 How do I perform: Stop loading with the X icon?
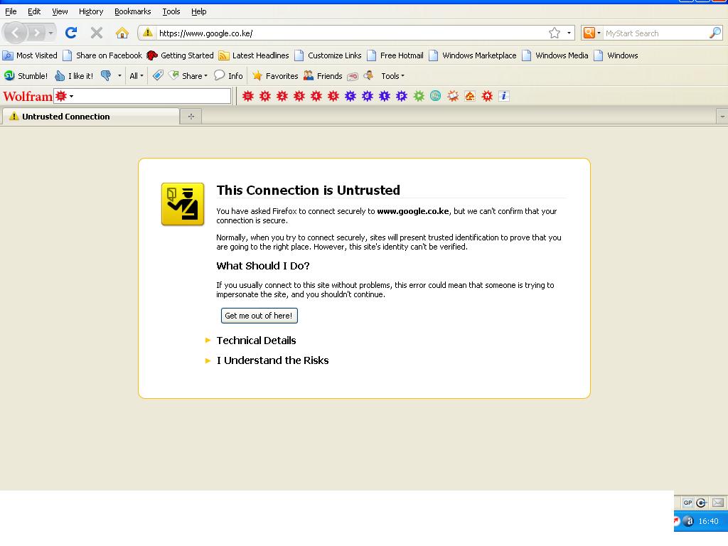(97, 33)
